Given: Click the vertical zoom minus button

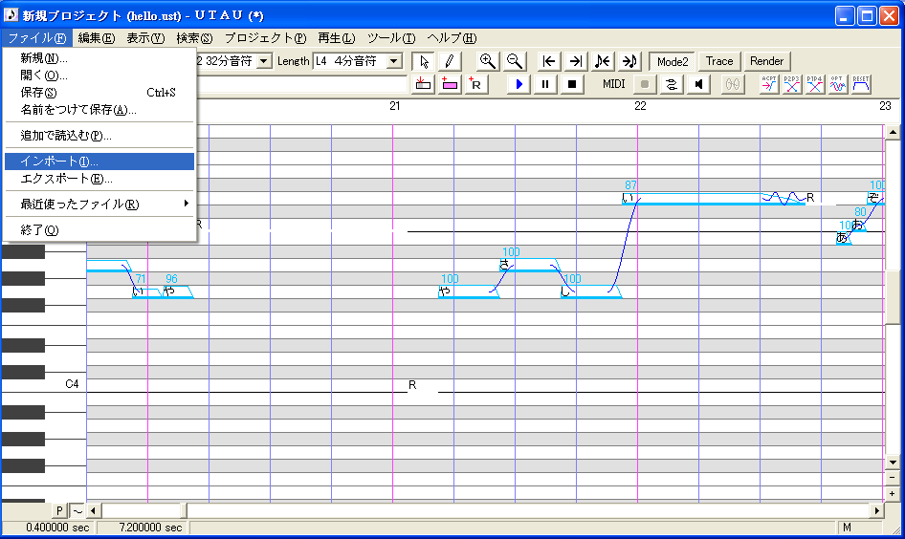Looking at the screenshot, I should point(893,478).
